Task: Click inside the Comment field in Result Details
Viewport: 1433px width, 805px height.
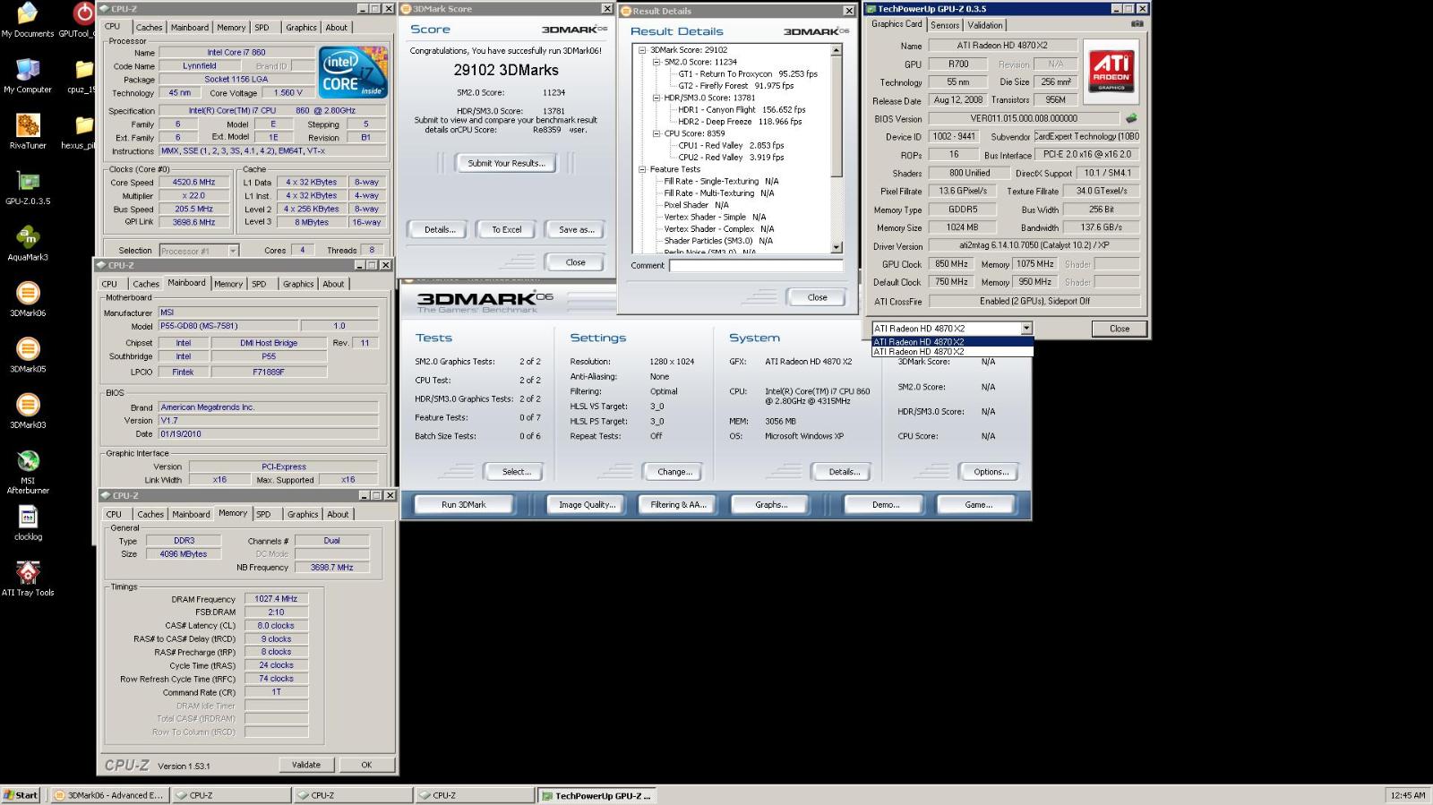Action: (x=756, y=265)
